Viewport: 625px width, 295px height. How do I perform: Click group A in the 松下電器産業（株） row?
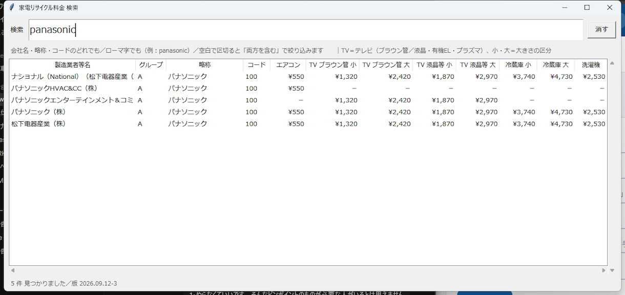140,124
